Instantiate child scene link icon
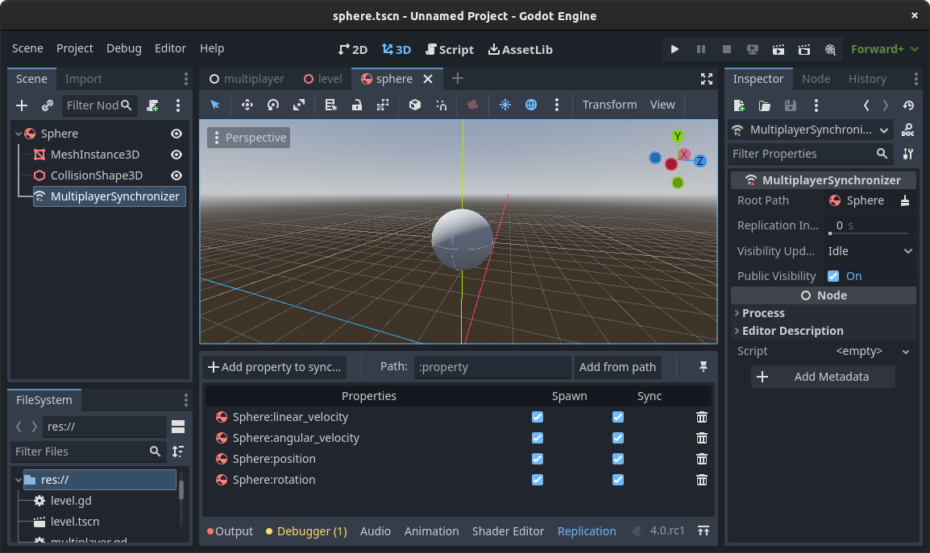 tap(48, 105)
